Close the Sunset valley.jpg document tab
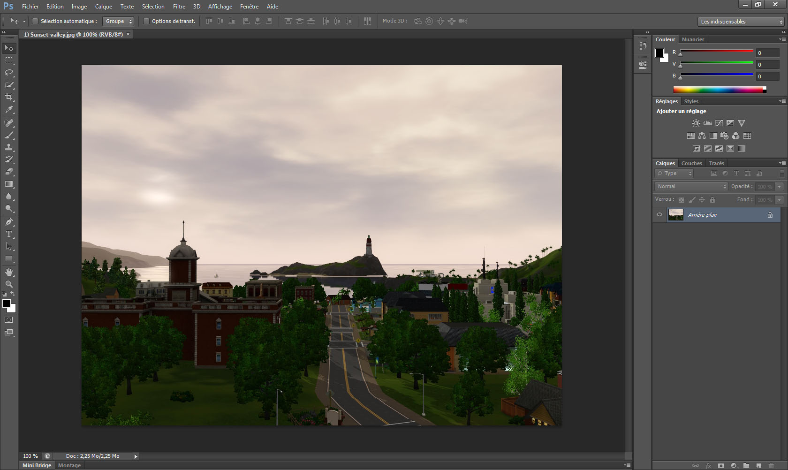 [128, 34]
